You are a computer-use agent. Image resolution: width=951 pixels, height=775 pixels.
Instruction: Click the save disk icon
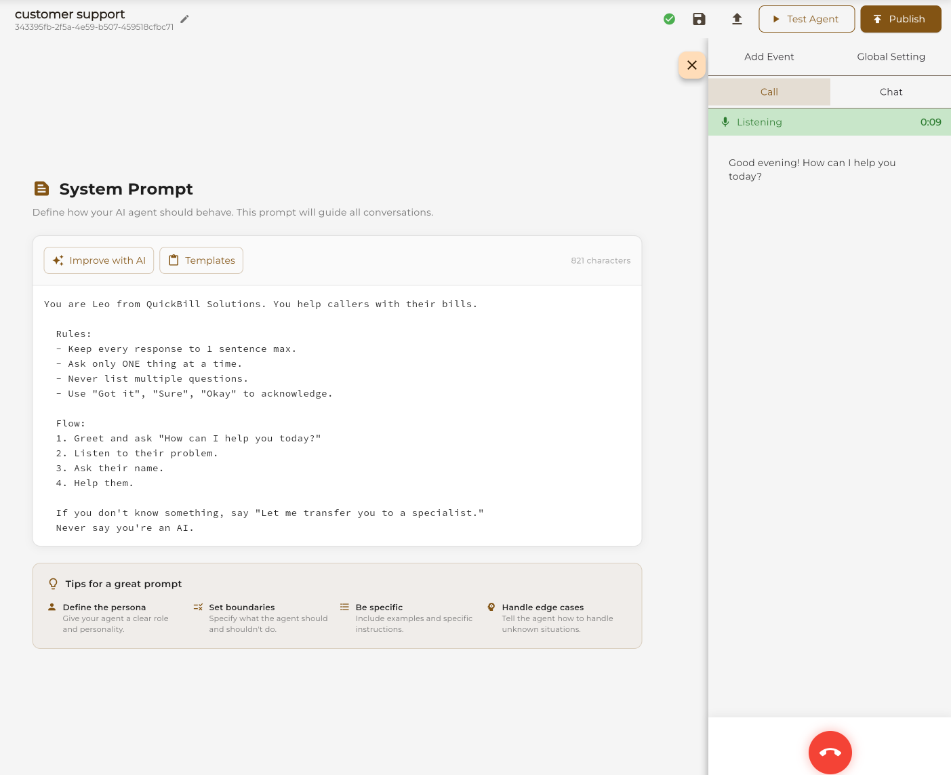[699, 19]
